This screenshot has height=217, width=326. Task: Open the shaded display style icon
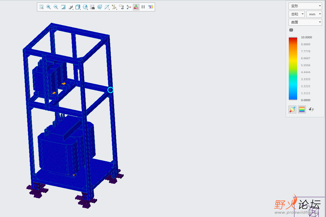click(x=71, y=7)
